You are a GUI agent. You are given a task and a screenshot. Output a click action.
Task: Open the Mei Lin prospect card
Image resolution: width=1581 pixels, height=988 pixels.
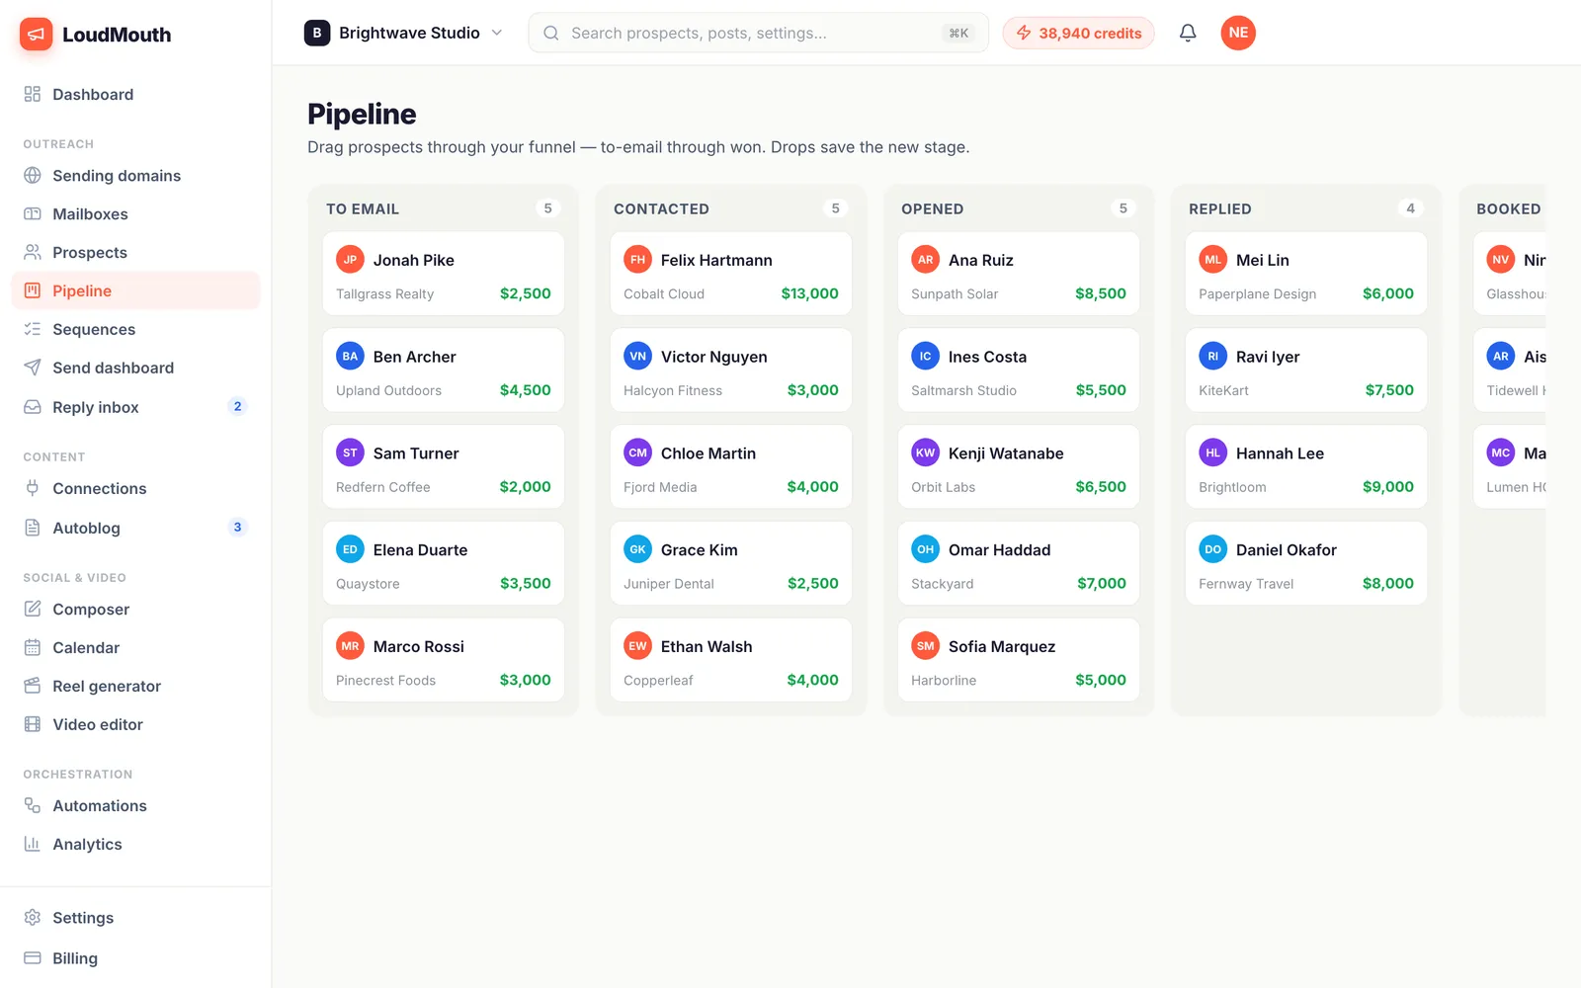coord(1306,274)
